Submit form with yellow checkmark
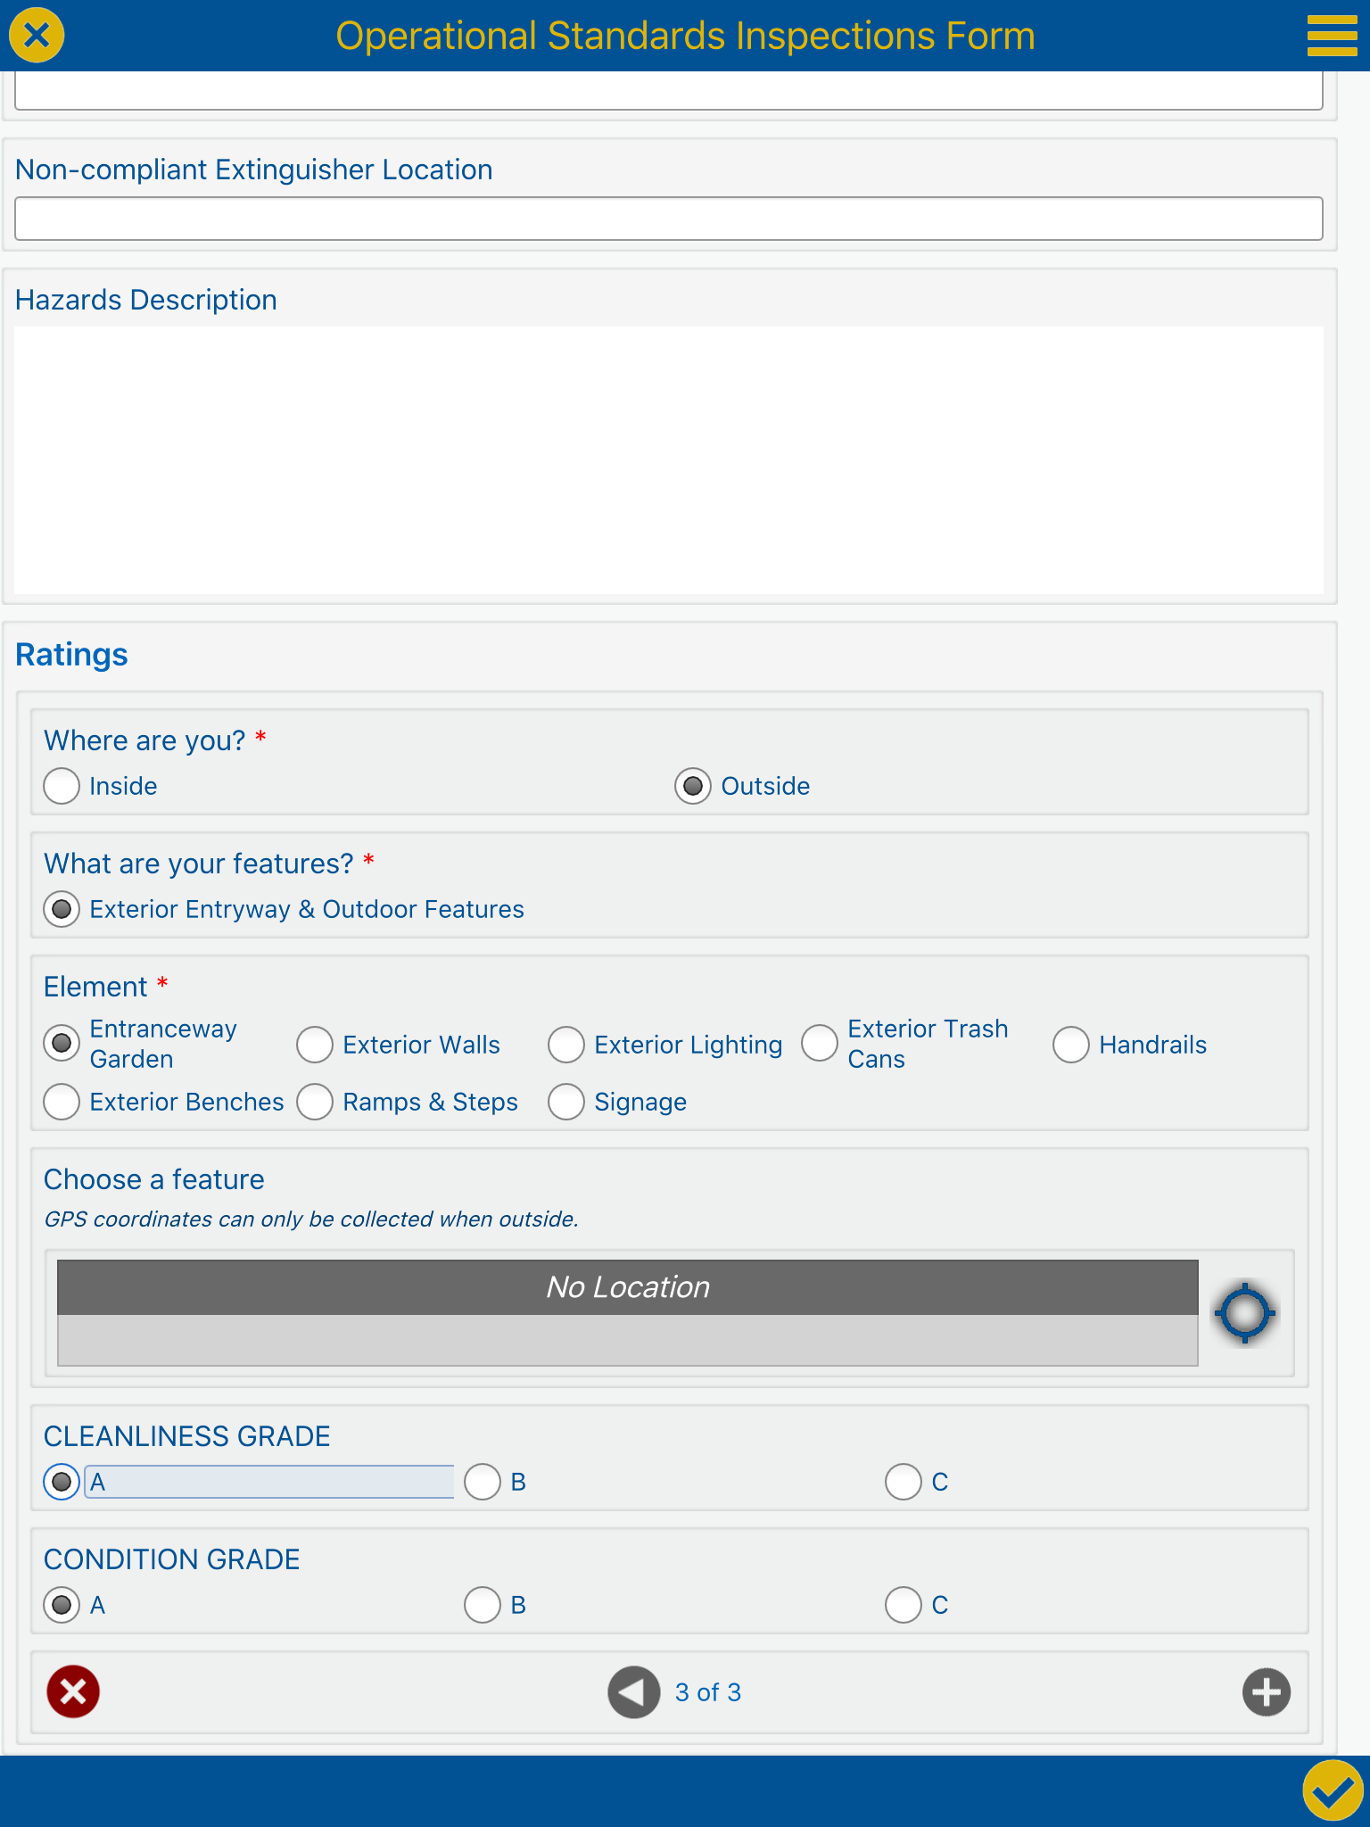The height and width of the screenshot is (1827, 1370). click(x=1333, y=1790)
